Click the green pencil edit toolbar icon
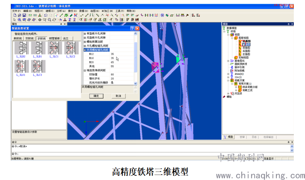 71,15
